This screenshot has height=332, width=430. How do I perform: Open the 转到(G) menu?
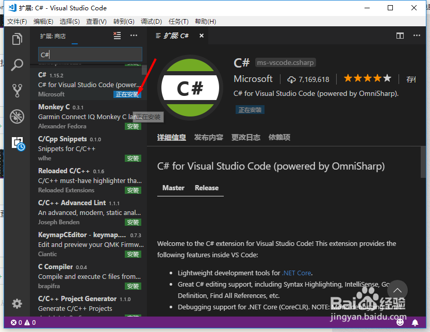tap(124, 21)
